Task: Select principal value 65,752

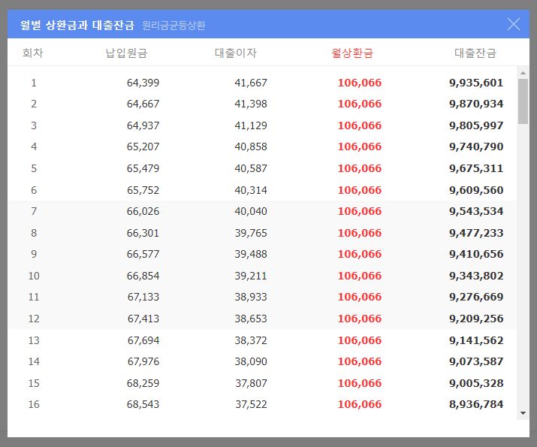Action: pos(143,190)
